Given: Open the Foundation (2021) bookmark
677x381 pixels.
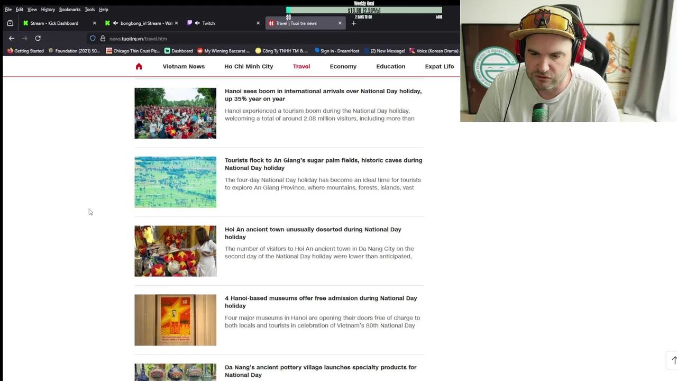Looking at the screenshot, I should point(74,51).
